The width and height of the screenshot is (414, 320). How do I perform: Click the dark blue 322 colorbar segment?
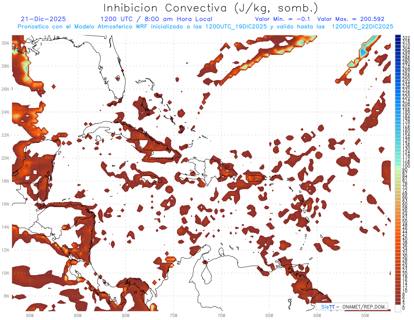point(398,37)
